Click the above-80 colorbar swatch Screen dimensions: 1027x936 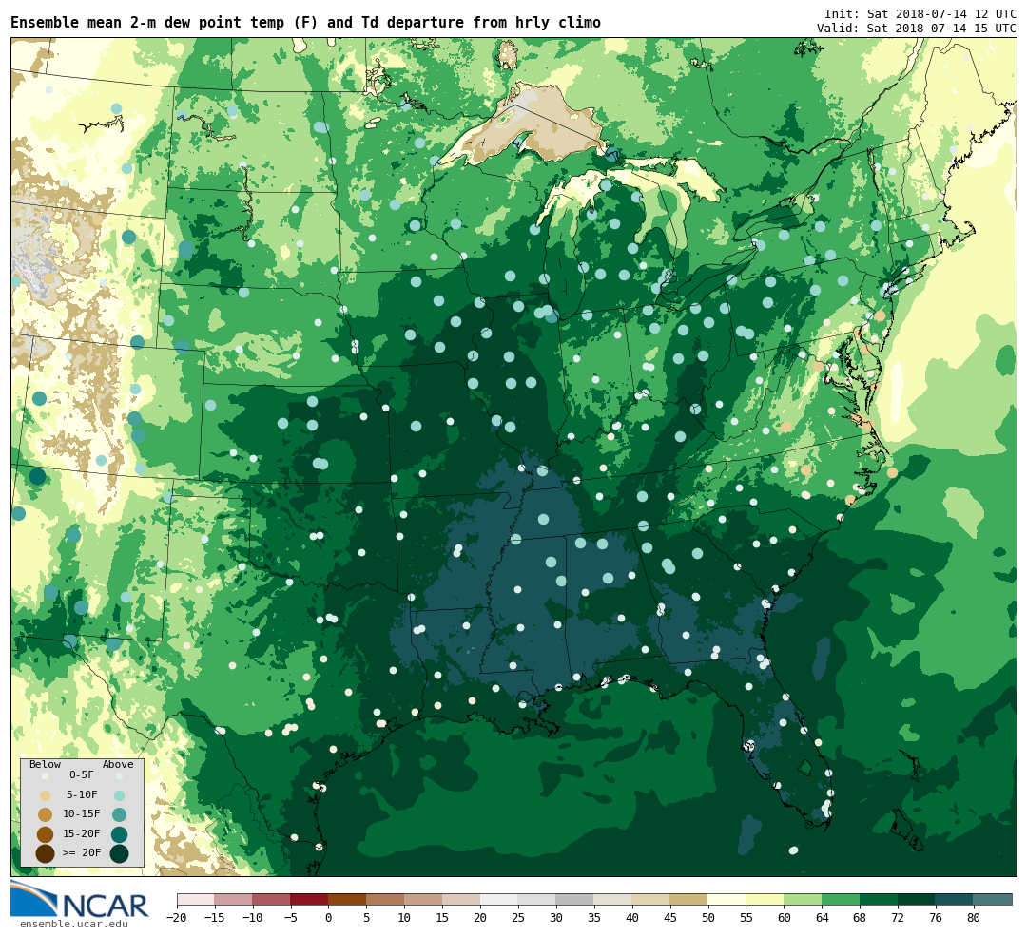994,900
